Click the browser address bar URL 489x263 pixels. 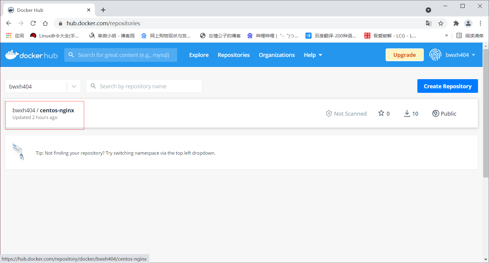103,23
